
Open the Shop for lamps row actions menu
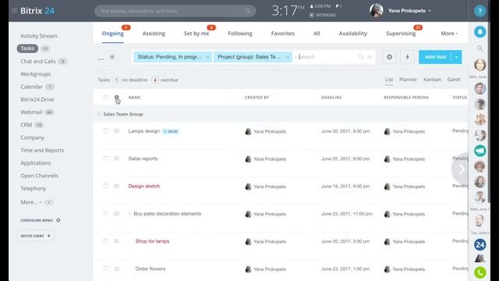point(116,241)
